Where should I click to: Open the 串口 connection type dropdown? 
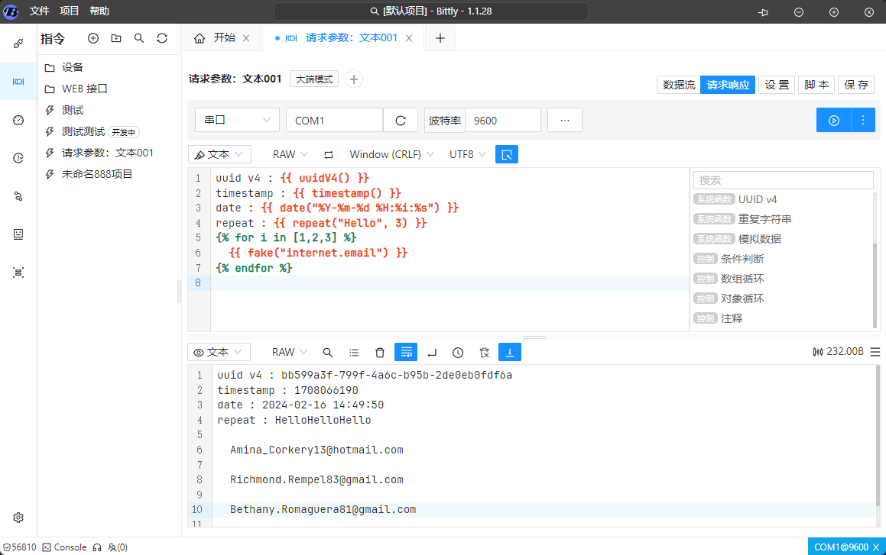pyautogui.click(x=237, y=120)
